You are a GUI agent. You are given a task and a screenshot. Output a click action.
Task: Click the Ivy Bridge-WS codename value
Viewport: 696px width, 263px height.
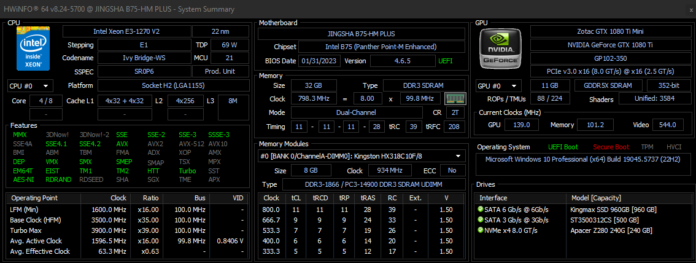144,58
